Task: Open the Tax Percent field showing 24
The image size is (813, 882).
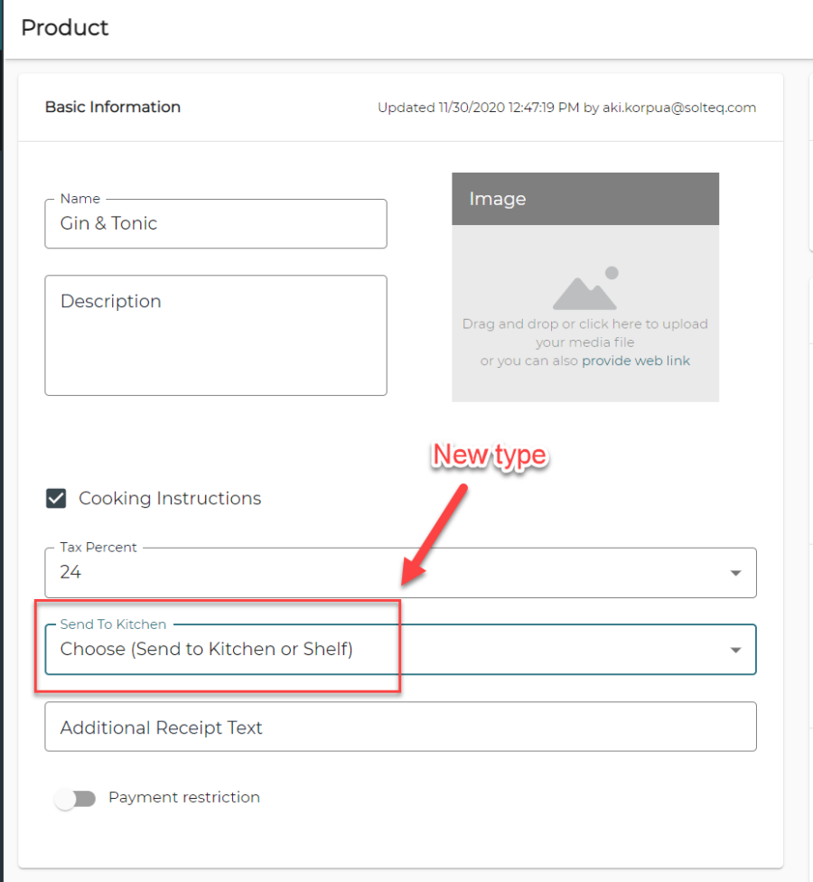Action: pos(379,573)
